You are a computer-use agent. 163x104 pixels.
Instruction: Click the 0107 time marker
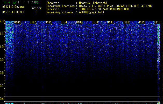pyautogui.click(x=110, y=22)
